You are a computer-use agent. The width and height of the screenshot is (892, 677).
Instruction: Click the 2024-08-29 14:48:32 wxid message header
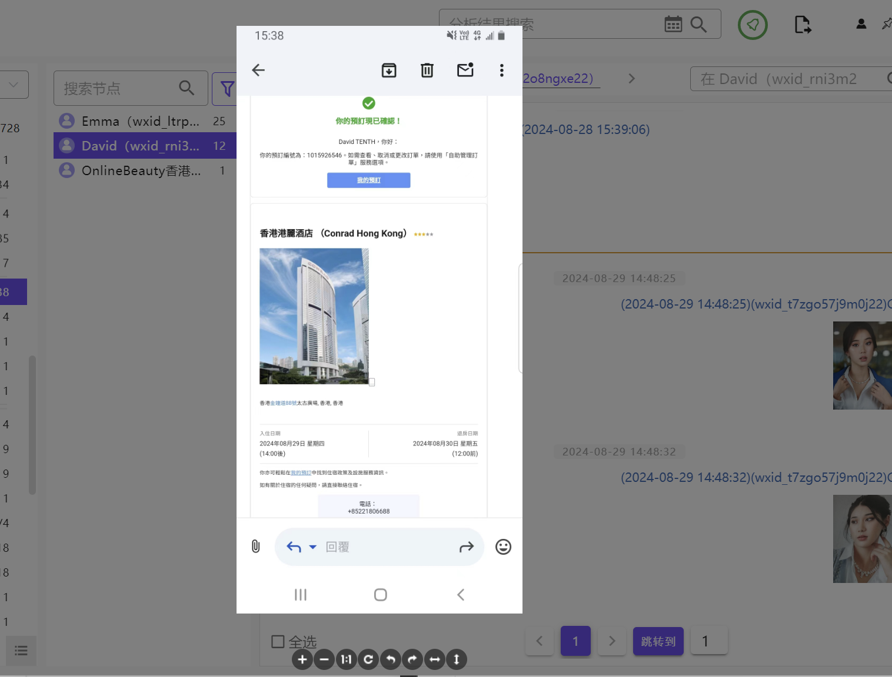point(756,478)
